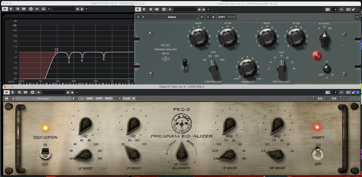Select EQ band point 3 on frequency curve
This screenshot has height=177, width=362.
pos(69,59)
